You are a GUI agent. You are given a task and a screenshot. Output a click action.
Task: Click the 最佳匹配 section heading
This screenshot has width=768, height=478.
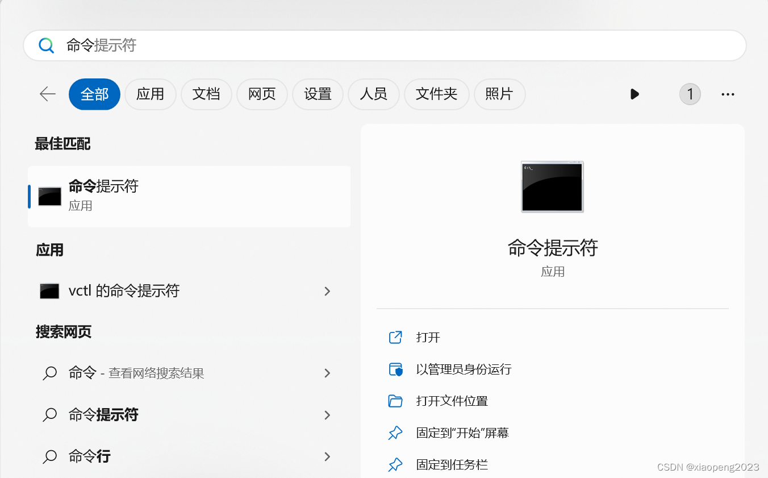click(63, 144)
